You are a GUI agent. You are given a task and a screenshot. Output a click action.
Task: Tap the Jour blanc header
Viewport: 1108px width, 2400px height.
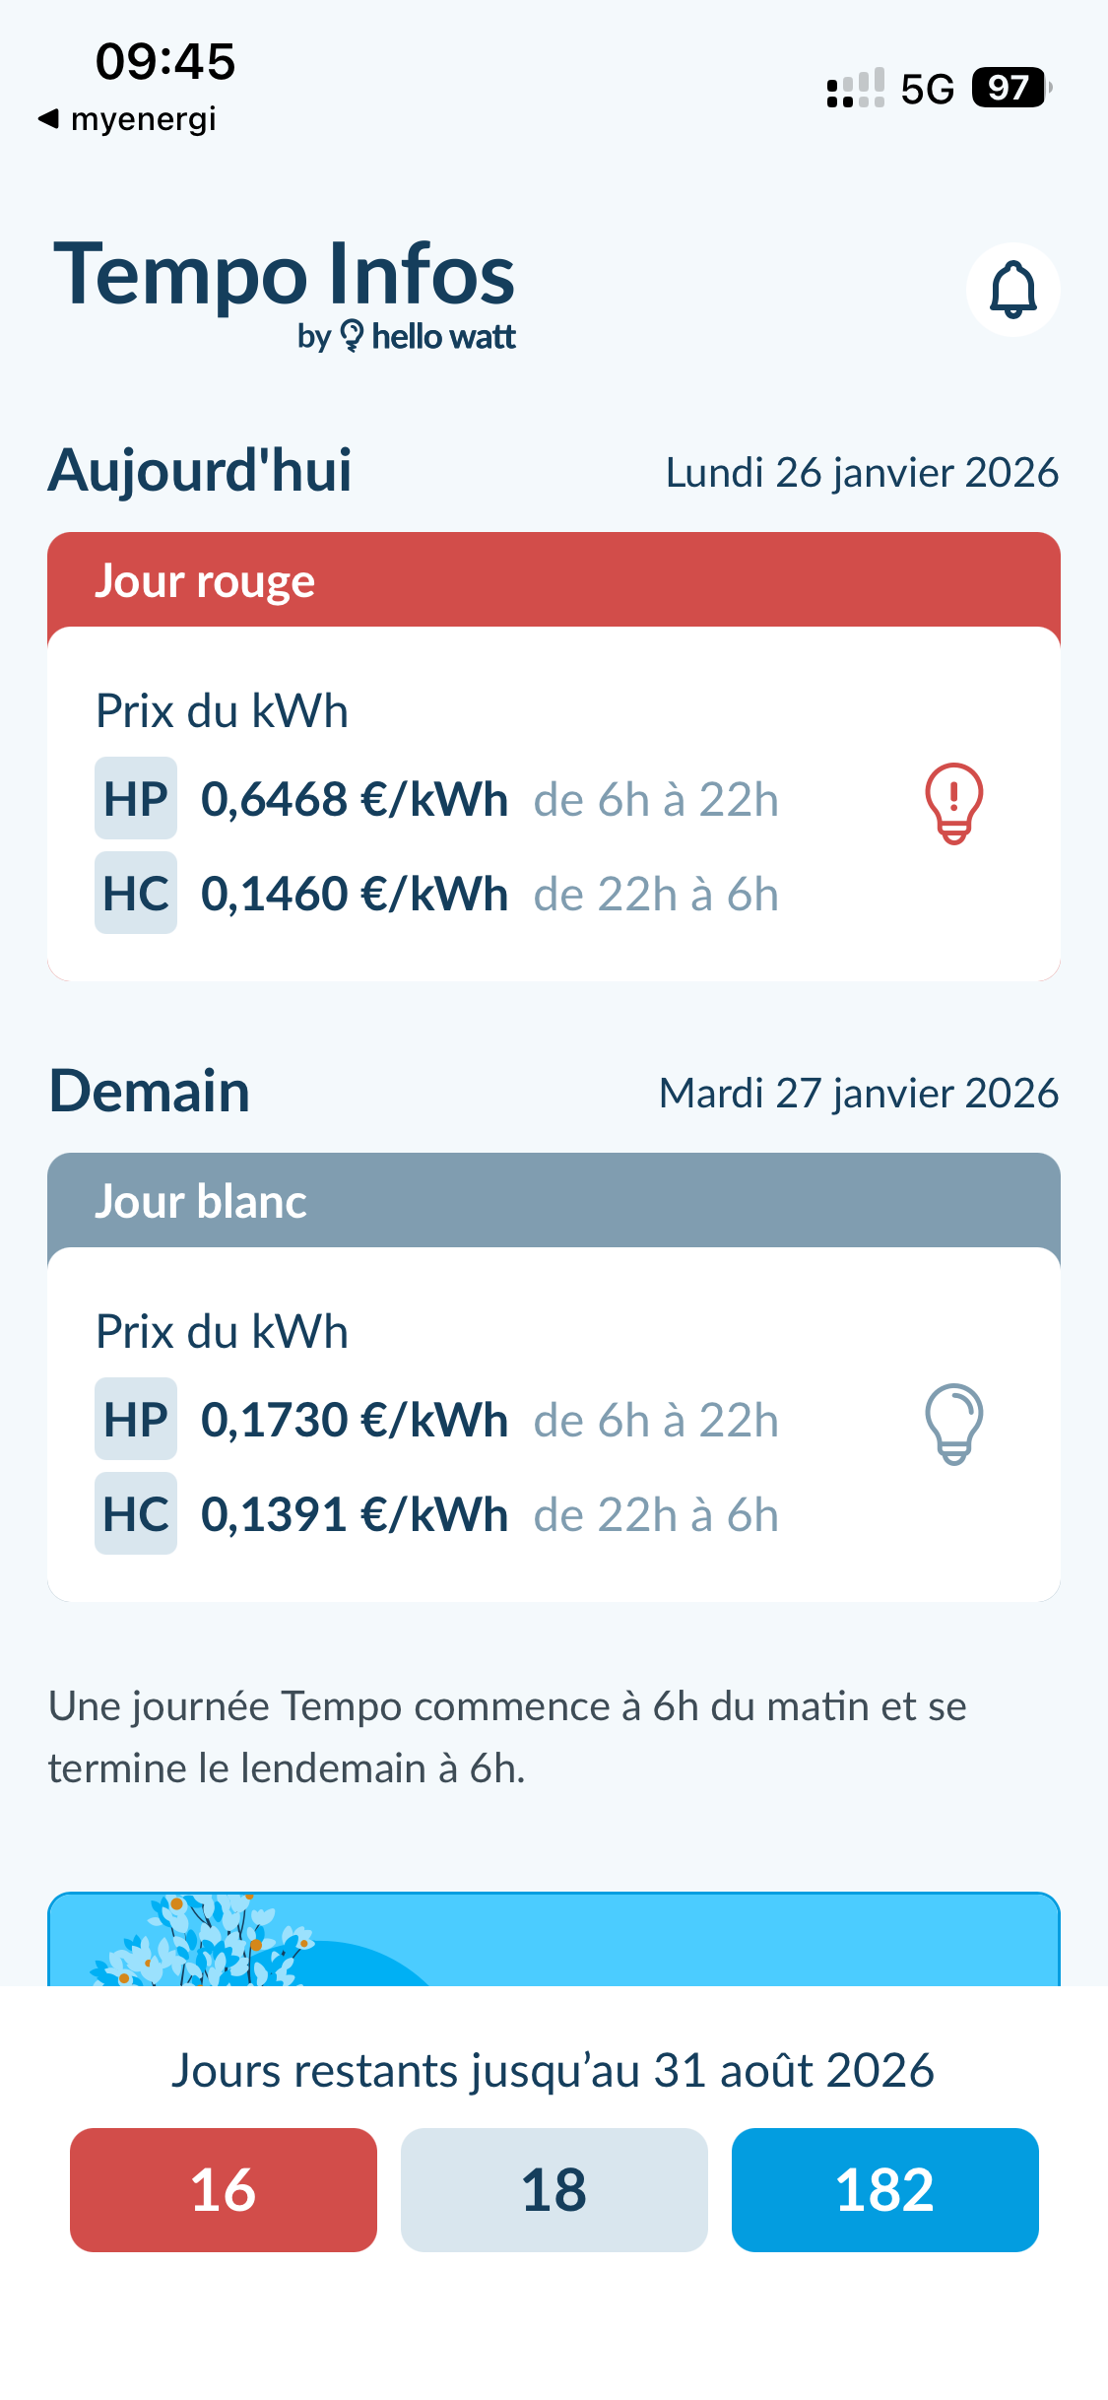click(x=554, y=1201)
